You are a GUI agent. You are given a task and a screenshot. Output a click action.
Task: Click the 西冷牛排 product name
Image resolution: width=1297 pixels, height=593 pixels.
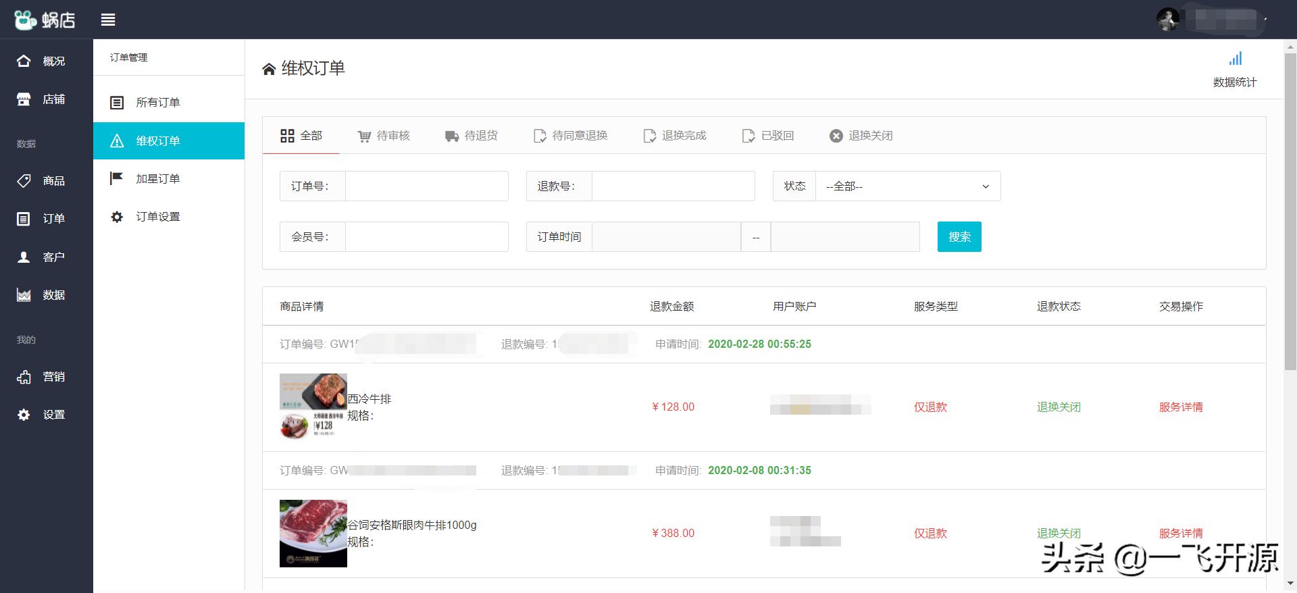click(x=370, y=399)
